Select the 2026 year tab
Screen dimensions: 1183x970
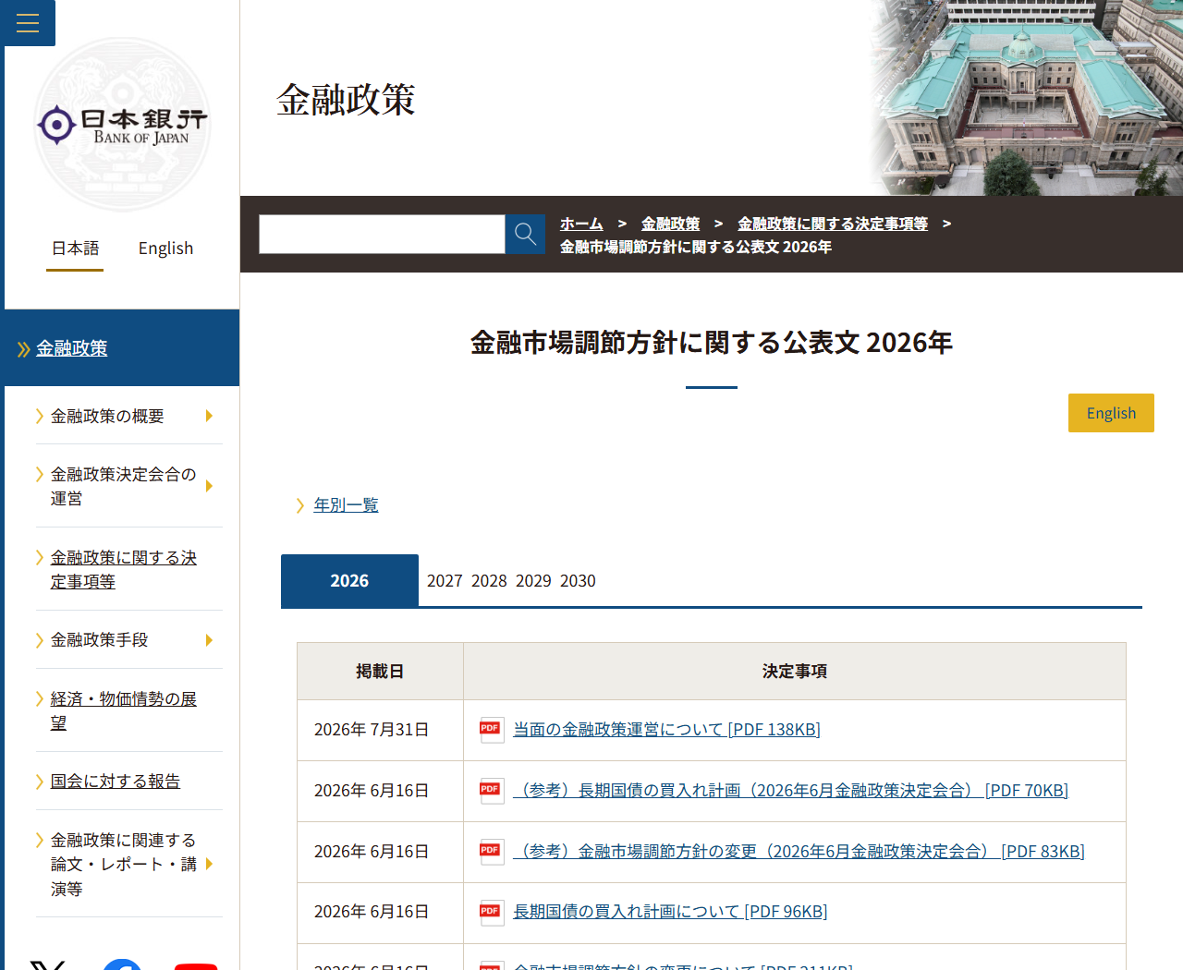pos(349,581)
